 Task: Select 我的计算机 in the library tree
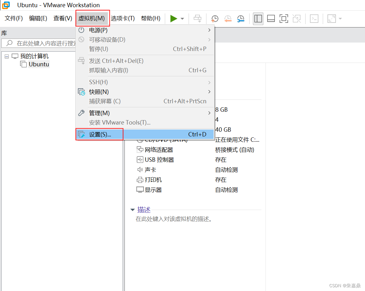tap(34, 56)
